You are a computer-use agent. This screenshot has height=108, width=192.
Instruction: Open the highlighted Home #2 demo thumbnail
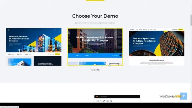(x=95, y=47)
